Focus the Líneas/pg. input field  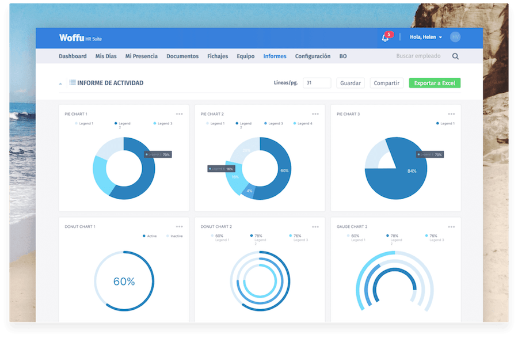[317, 83]
